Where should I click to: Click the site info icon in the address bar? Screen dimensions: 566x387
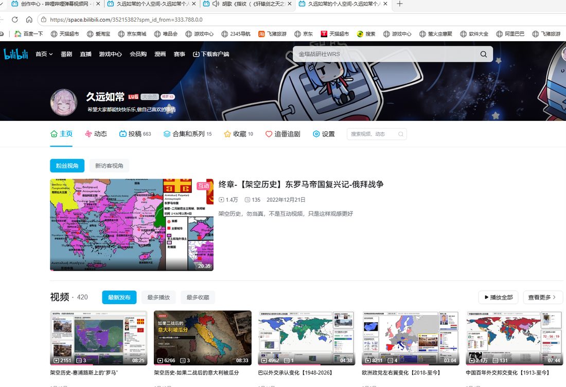[x=43, y=20]
